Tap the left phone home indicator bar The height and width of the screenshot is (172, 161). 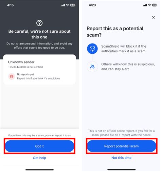tap(39, 170)
